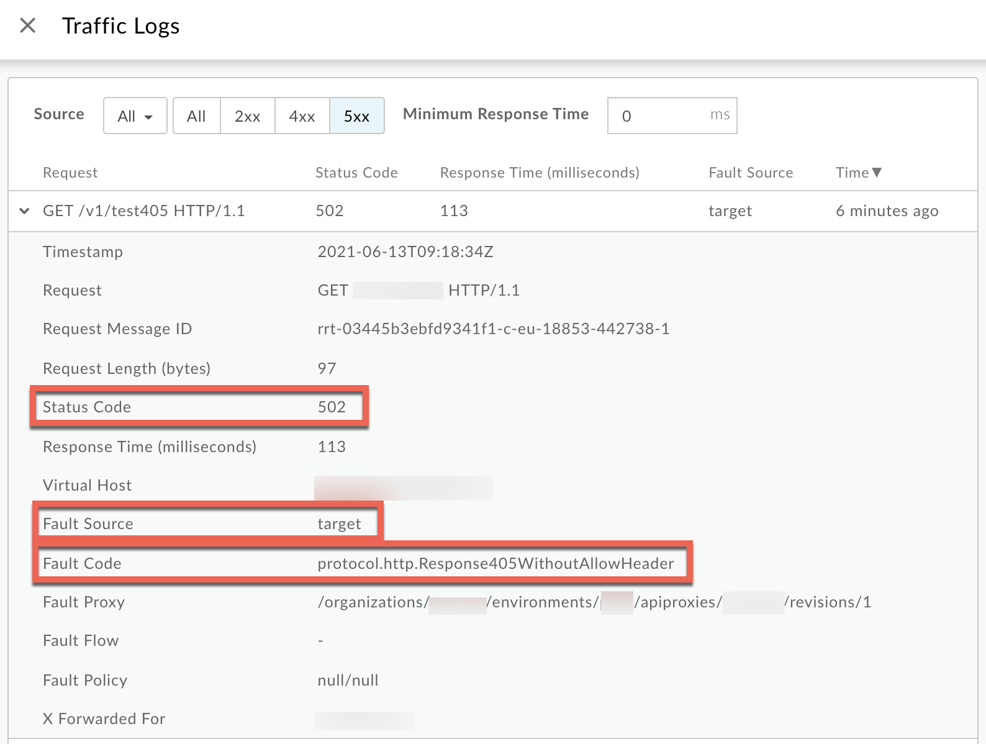Collapse the GET /v1/test405 row chevron
Viewport: 986px width, 744px height.
coord(24,211)
